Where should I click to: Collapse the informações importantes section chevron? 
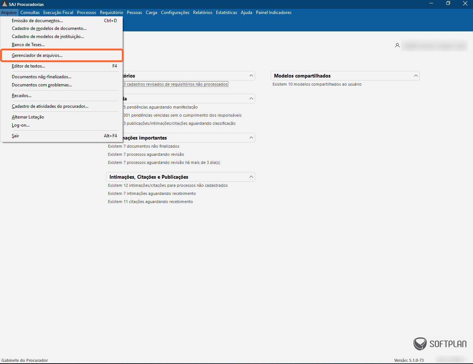click(x=251, y=138)
